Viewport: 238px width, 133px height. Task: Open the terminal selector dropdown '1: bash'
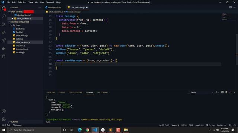(201, 92)
